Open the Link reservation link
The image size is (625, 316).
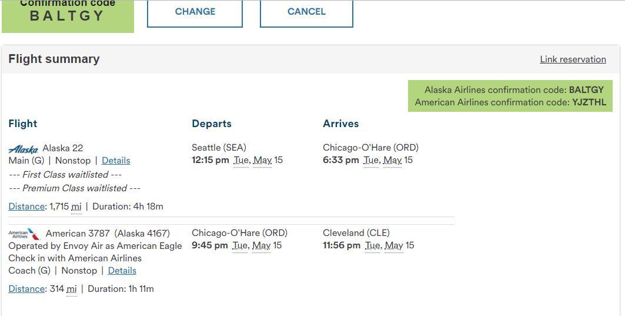tap(573, 59)
